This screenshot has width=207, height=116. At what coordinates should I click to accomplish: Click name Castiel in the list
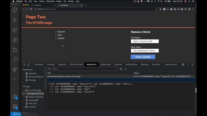point(61,38)
